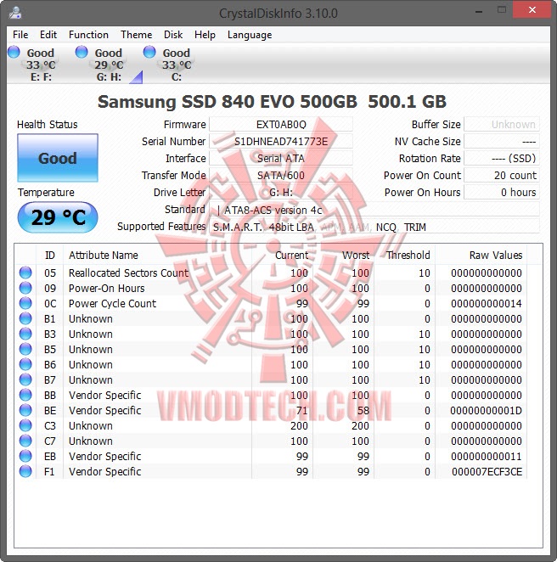Select the E: F: disk status orb
Screen dimensions: 557x562
pyautogui.click(x=14, y=52)
